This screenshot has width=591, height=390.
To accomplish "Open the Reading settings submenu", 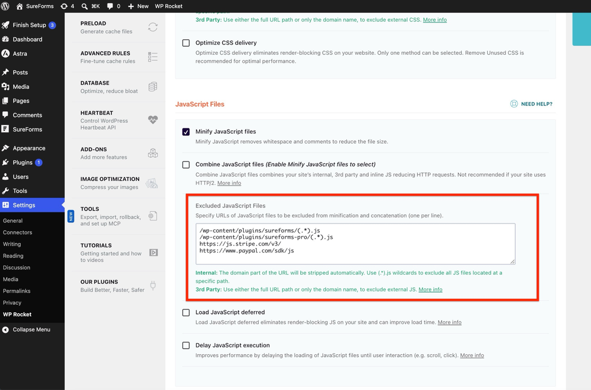I will 13,256.
